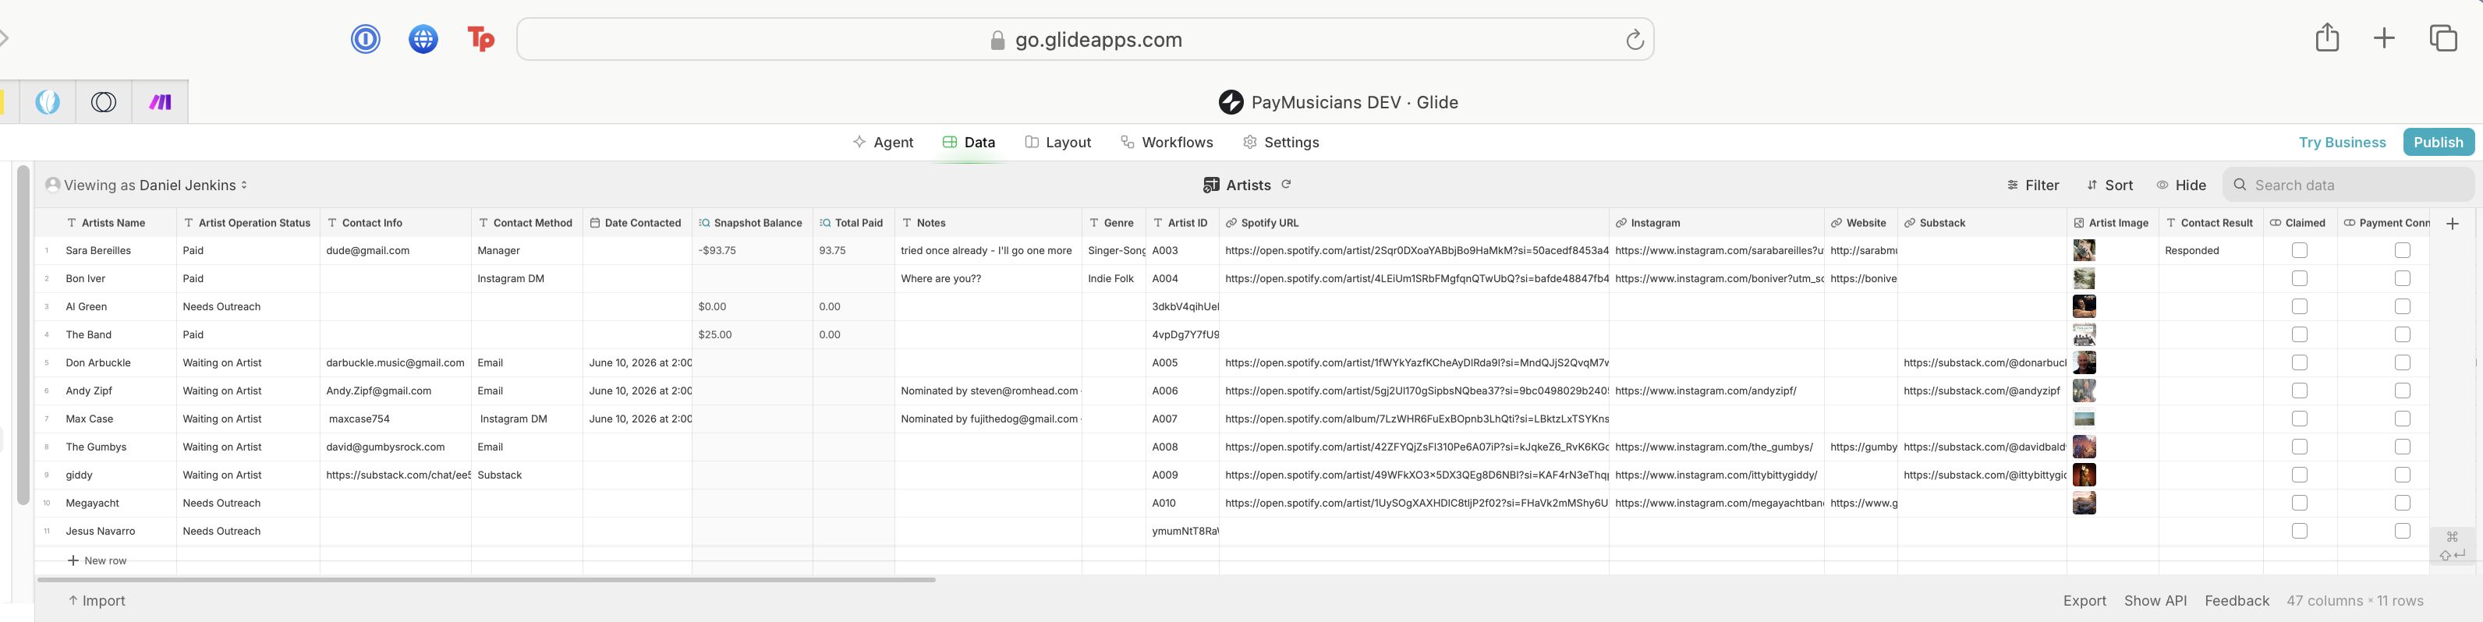Open the Feedback link
Viewport: 2483px width, 622px height.
[2237, 601]
